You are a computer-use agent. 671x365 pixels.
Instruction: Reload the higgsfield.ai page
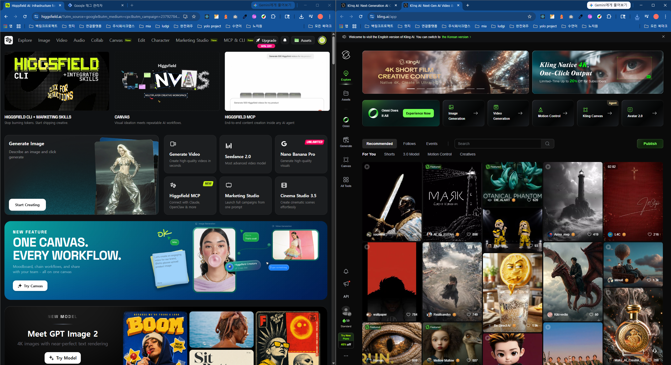25,17
